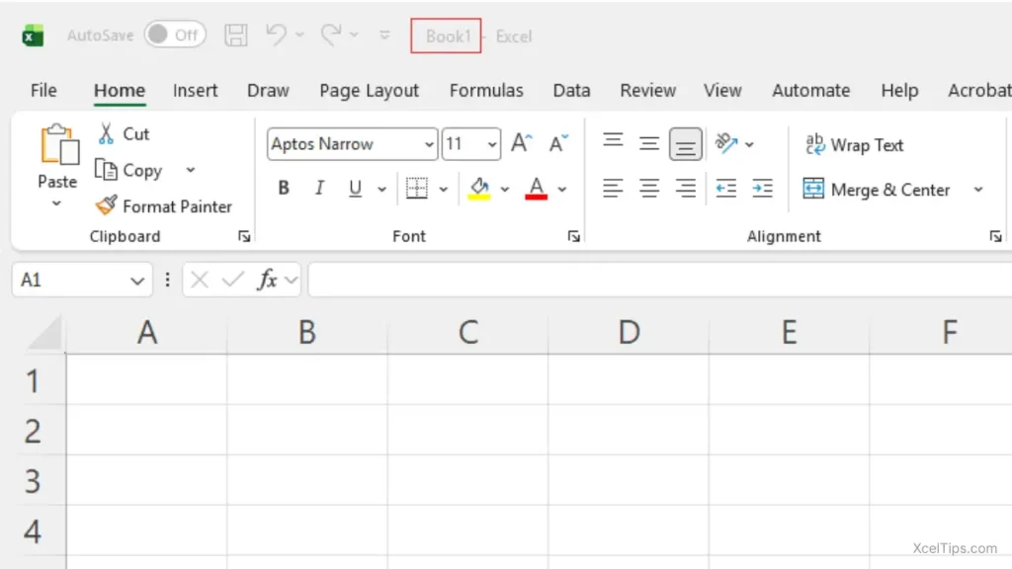Click the Undo icon
Viewport: 1012px width, 569px height.
coord(275,34)
